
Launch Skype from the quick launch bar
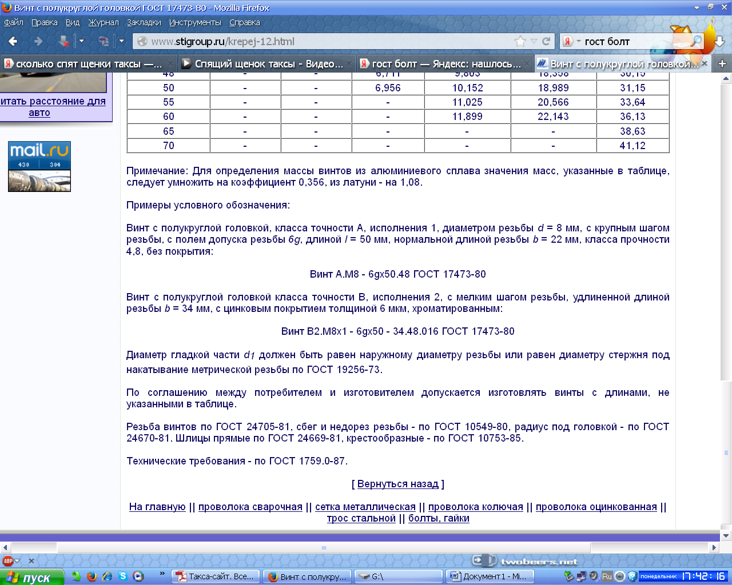click(x=122, y=576)
